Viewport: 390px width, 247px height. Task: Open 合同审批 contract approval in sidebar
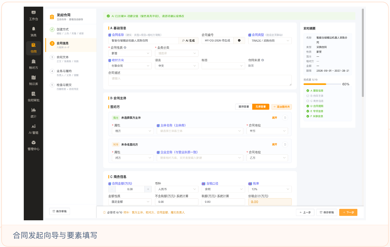pos(33,97)
